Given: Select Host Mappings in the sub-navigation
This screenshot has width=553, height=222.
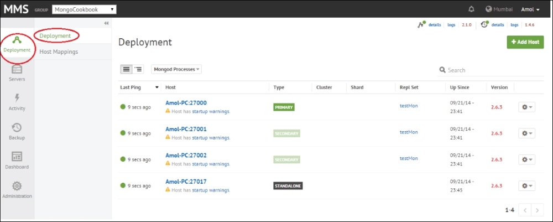Looking at the screenshot, I should coord(59,52).
